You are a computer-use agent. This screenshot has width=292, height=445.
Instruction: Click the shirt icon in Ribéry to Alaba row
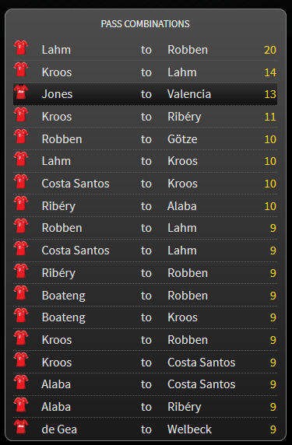click(x=21, y=204)
